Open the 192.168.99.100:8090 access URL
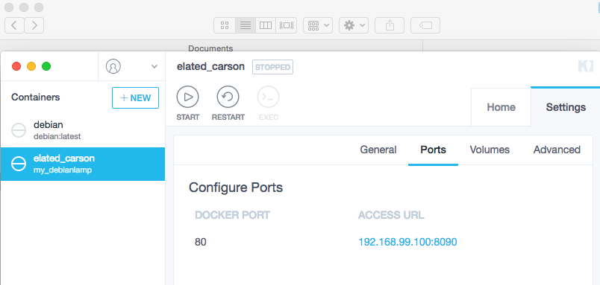The height and width of the screenshot is (285, 600). [407, 242]
